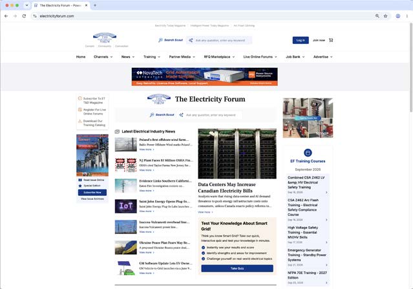Click the sparkle AI icon in header search
The width and height of the screenshot is (413, 289).
click(191, 40)
